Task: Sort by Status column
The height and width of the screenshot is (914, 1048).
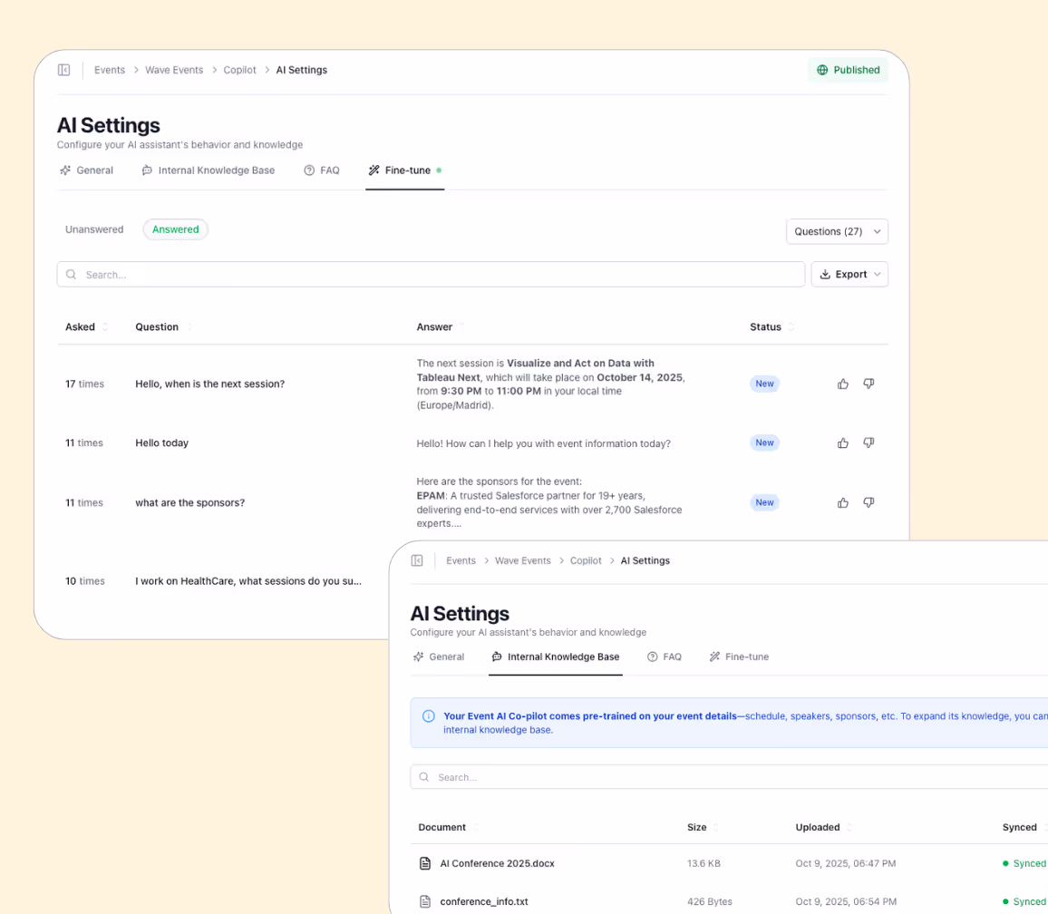Action: pos(772,327)
